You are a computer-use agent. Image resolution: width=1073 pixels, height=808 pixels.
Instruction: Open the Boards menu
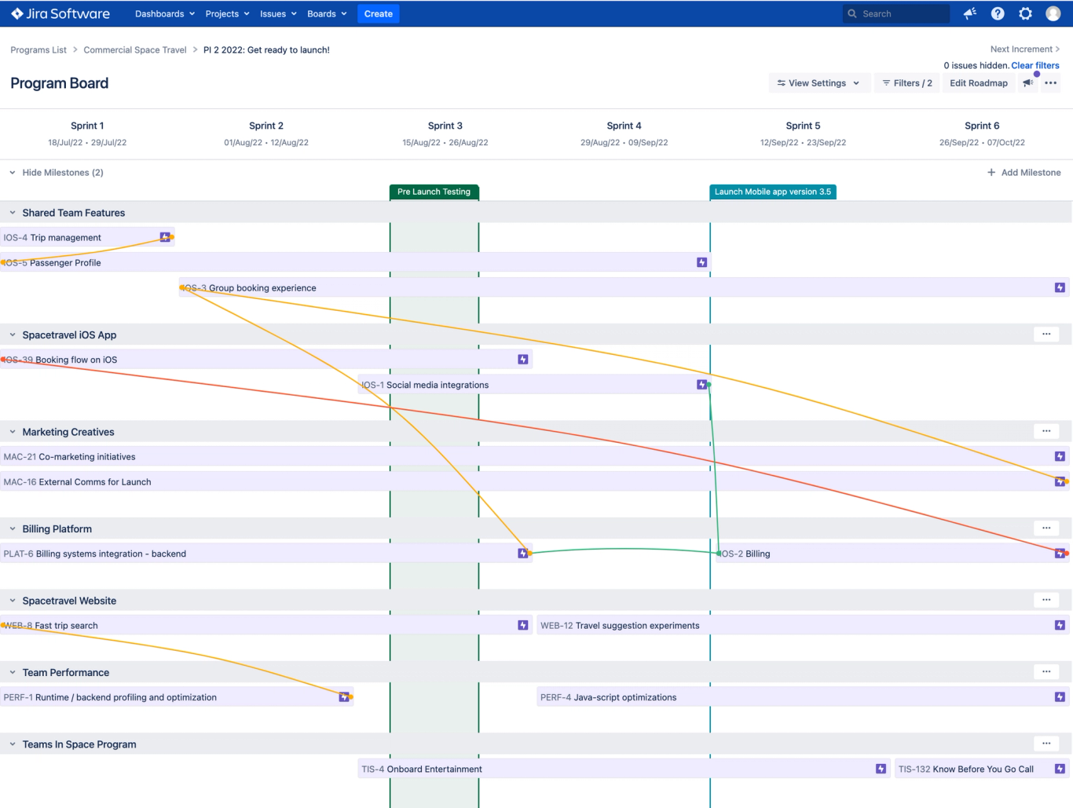327,13
